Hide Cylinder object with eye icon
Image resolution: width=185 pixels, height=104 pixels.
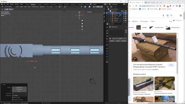[x=124, y=21]
